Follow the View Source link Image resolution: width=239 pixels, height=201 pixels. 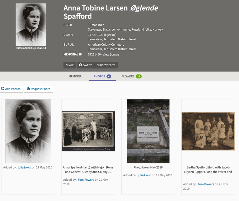[x=111, y=54]
